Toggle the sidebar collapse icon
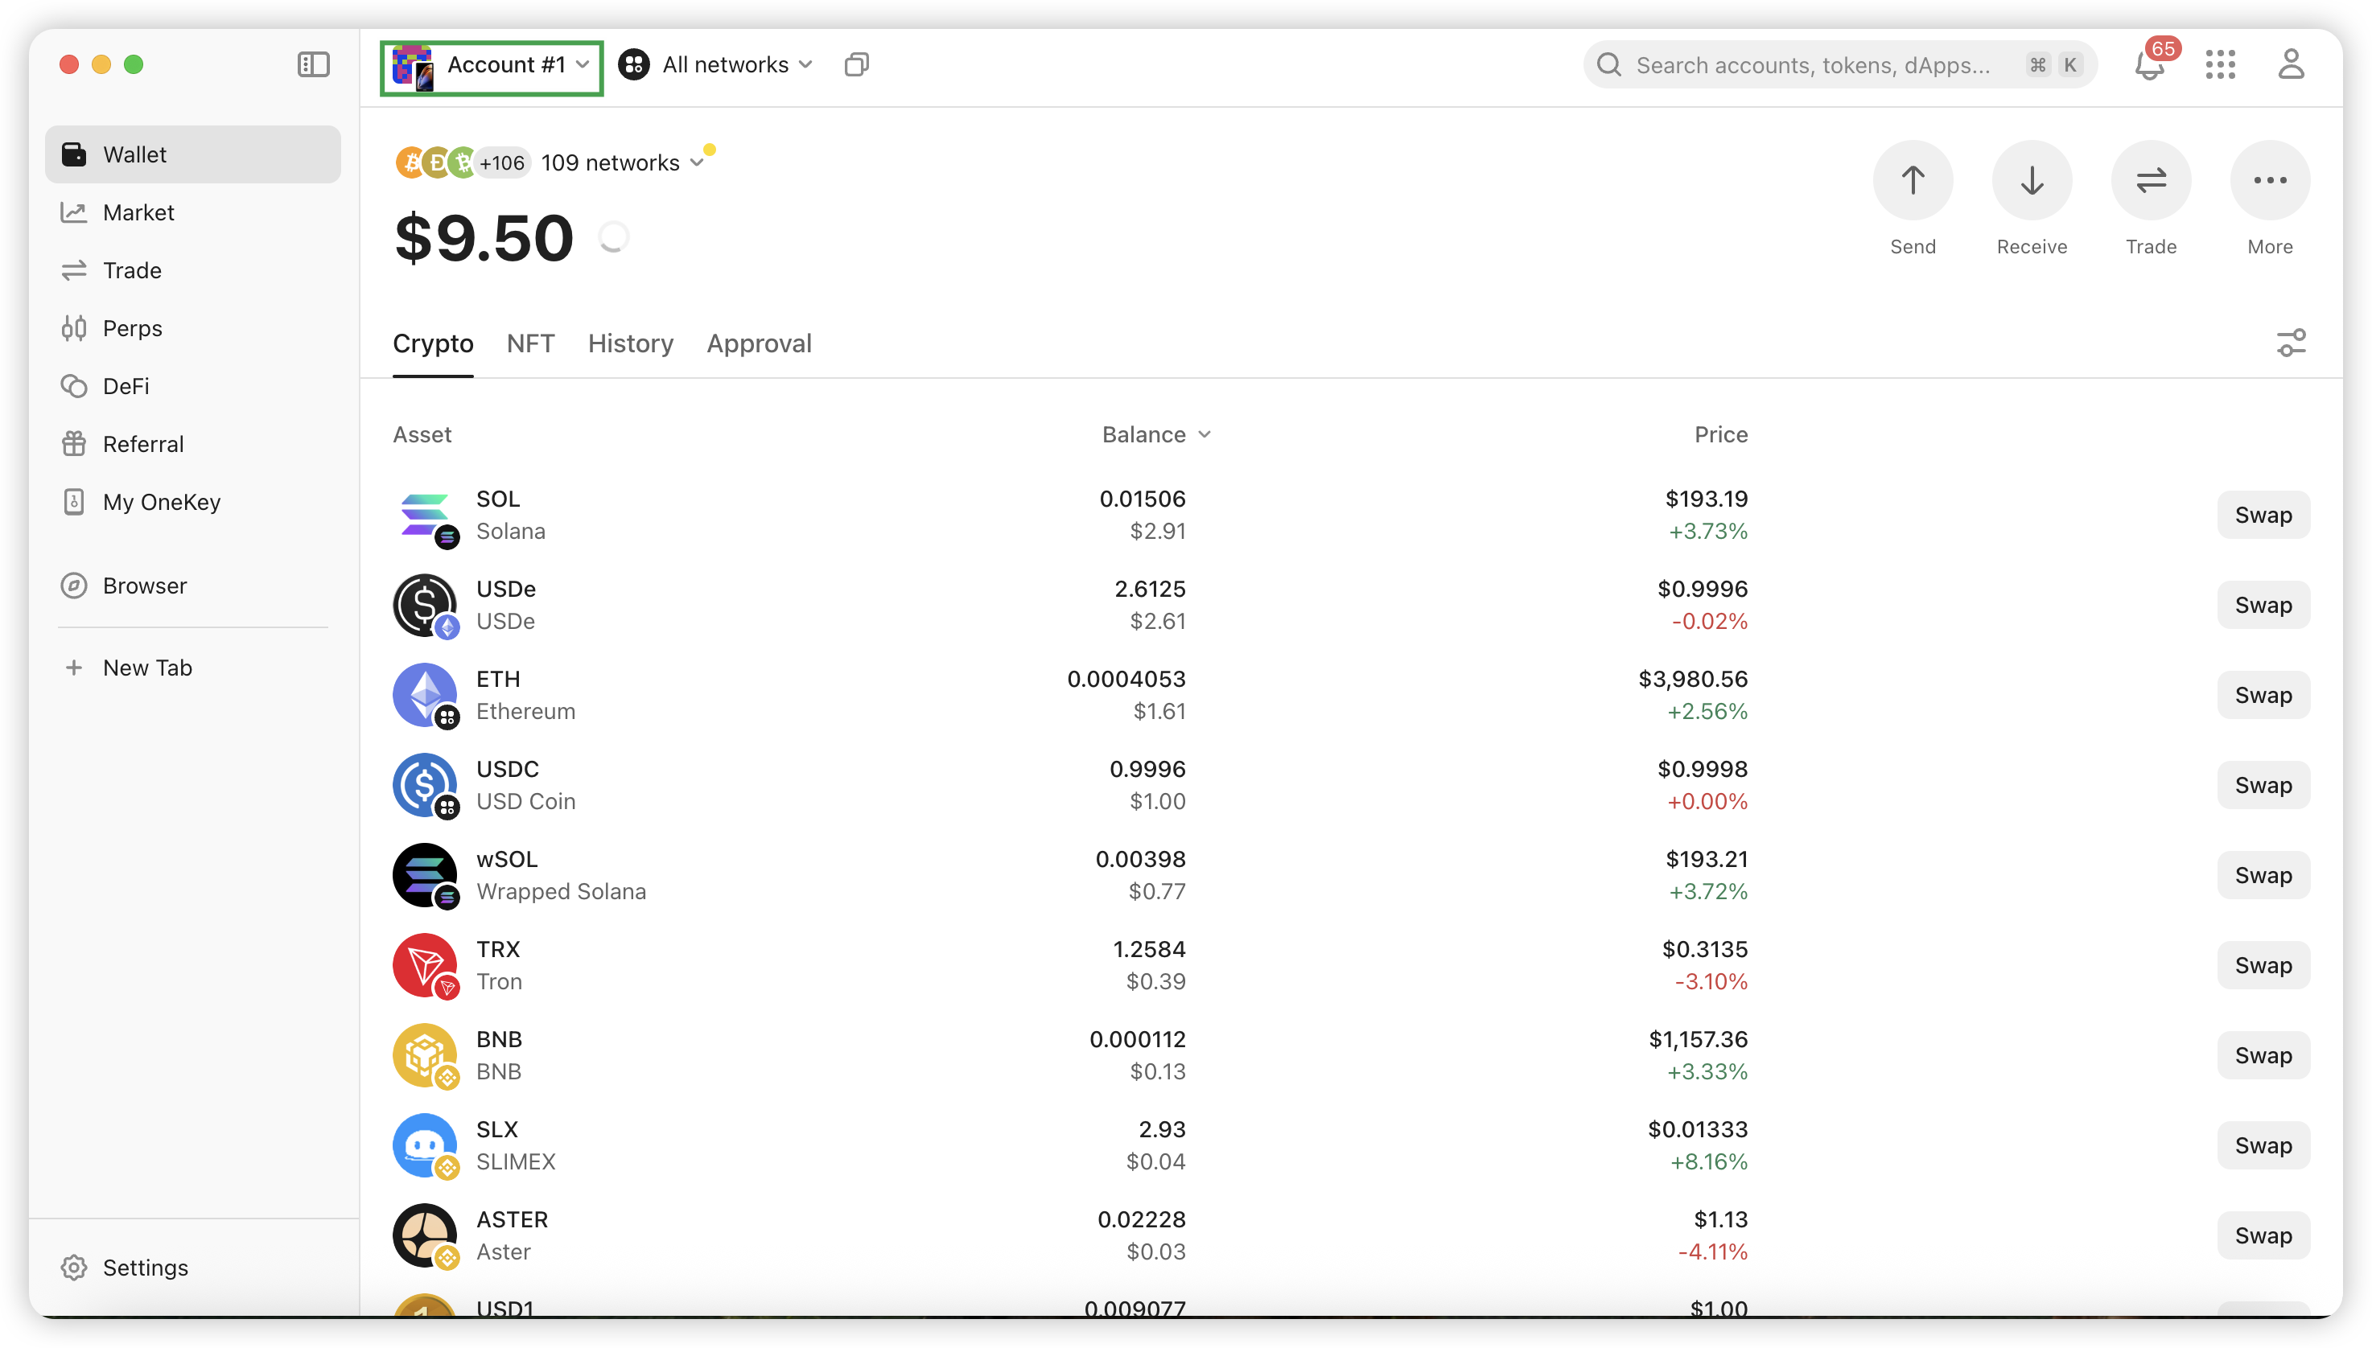Screen dimensions: 2372x1348 [x=314, y=65]
